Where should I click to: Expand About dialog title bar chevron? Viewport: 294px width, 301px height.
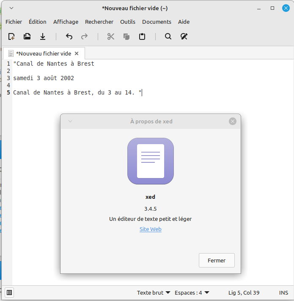[70, 121]
